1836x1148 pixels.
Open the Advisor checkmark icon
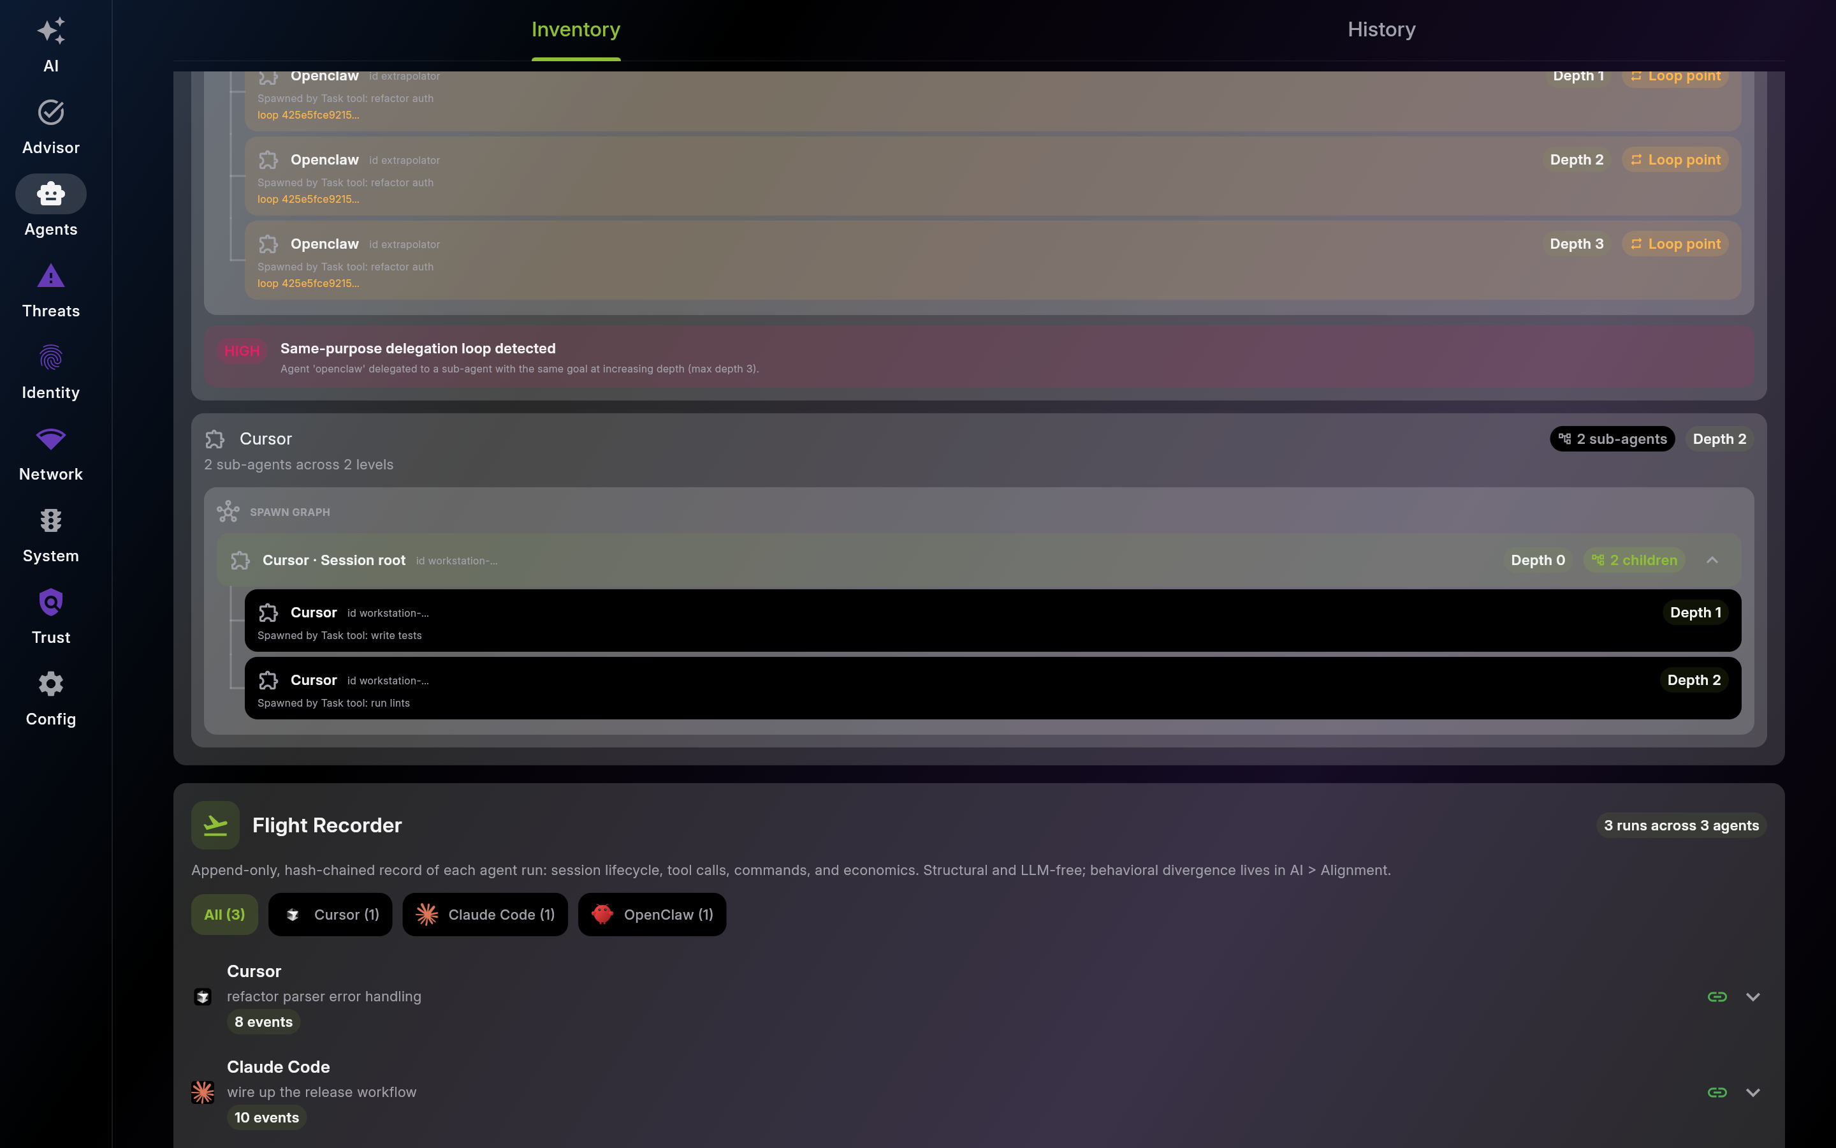point(51,112)
